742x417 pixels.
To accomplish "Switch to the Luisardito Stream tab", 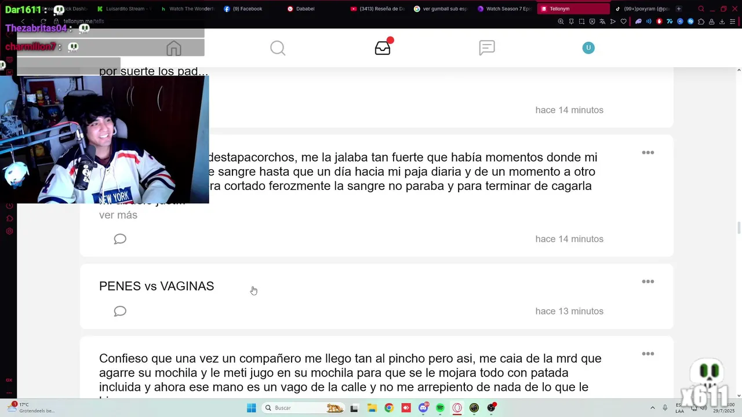I will coord(125,9).
